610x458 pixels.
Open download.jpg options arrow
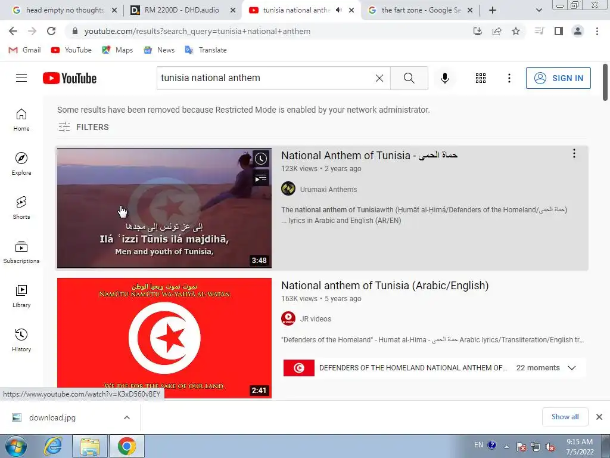tap(127, 417)
